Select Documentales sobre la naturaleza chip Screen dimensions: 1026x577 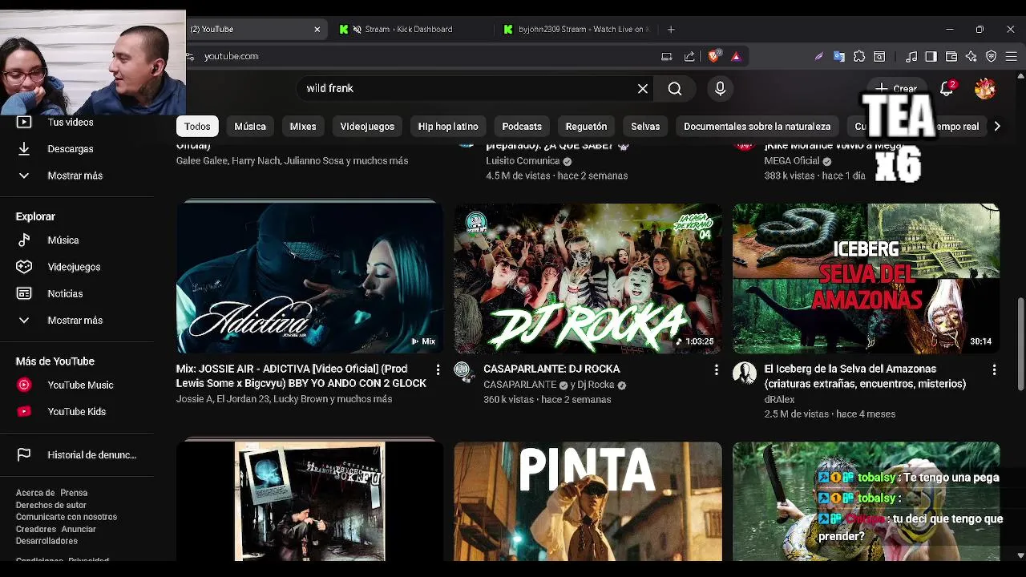(x=757, y=127)
